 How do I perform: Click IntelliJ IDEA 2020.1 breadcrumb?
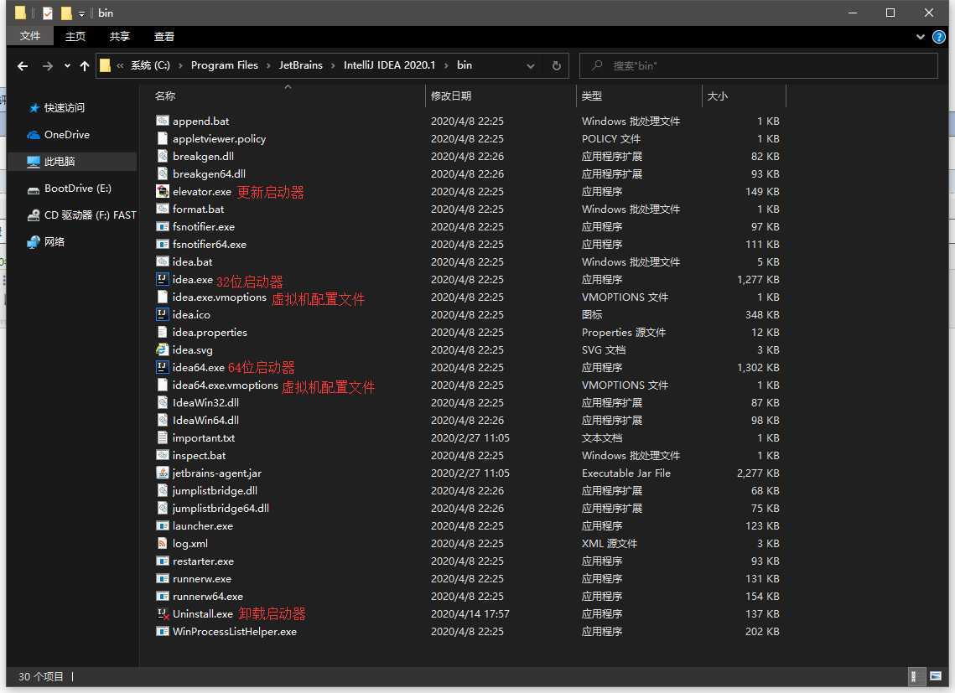(x=389, y=65)
